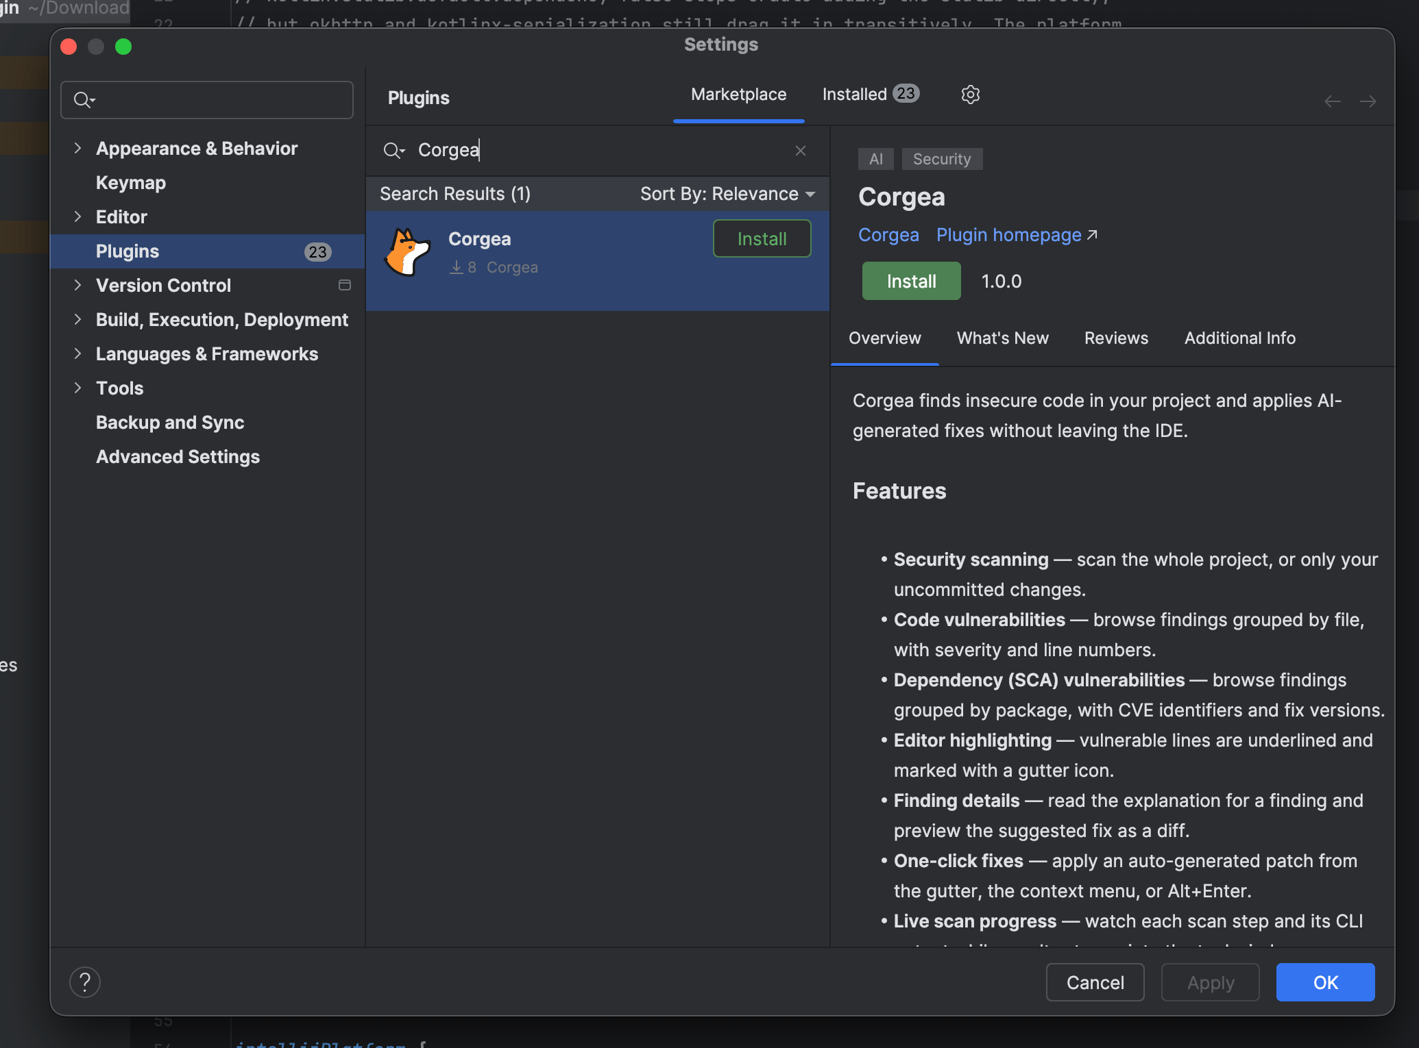This screenshot has width=1419, height=1048.
Task: Click the Features heading
Action: point(899,491)
